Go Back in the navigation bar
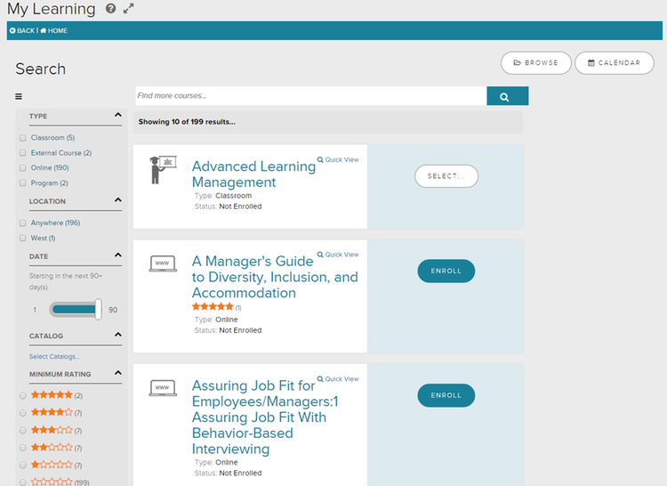Viewport: 667px width, 486px height. coord(22,31)
